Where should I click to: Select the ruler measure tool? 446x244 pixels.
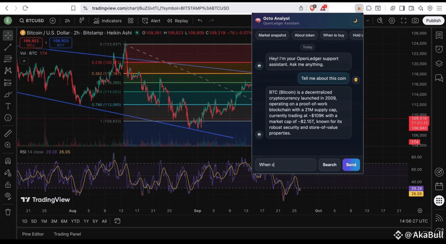tap(8, 133)
